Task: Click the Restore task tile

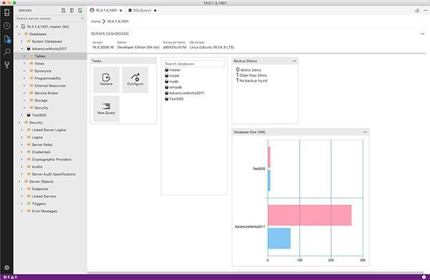Action: click(x=106, y=79)
